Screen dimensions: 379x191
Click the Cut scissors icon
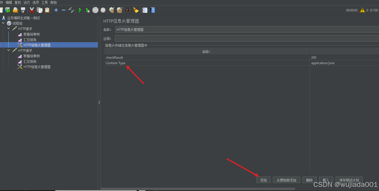pyautogui.click(x=32, y=10)
